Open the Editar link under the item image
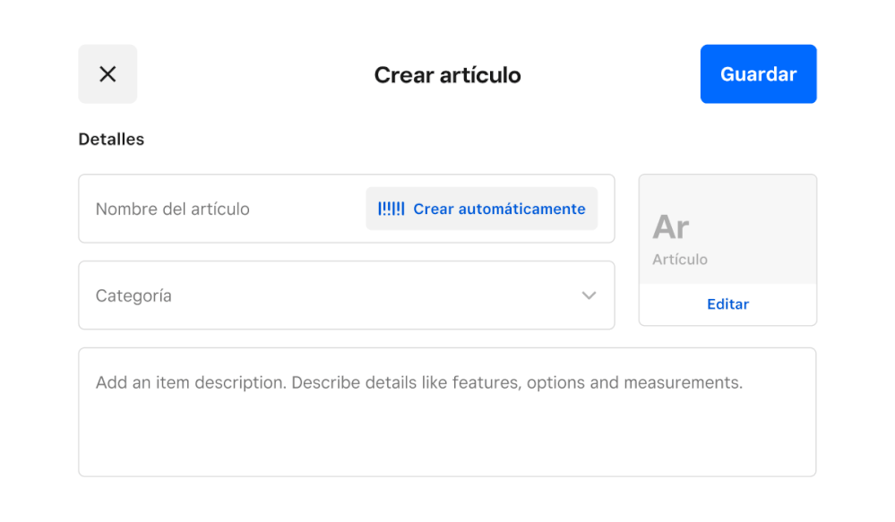This screenshot has width=895, height=522. coord(727,304)
